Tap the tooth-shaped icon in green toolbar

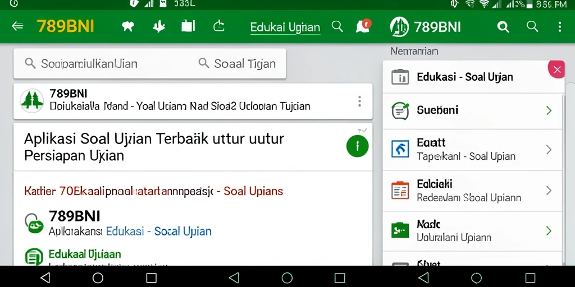click(x=127, y=26)
